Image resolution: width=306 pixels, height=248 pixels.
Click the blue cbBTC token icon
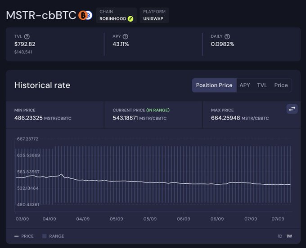(90, 15)
